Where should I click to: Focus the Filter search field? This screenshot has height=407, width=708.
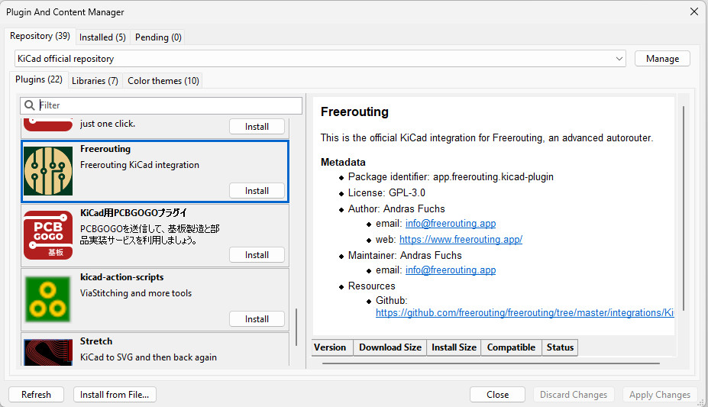160,105
